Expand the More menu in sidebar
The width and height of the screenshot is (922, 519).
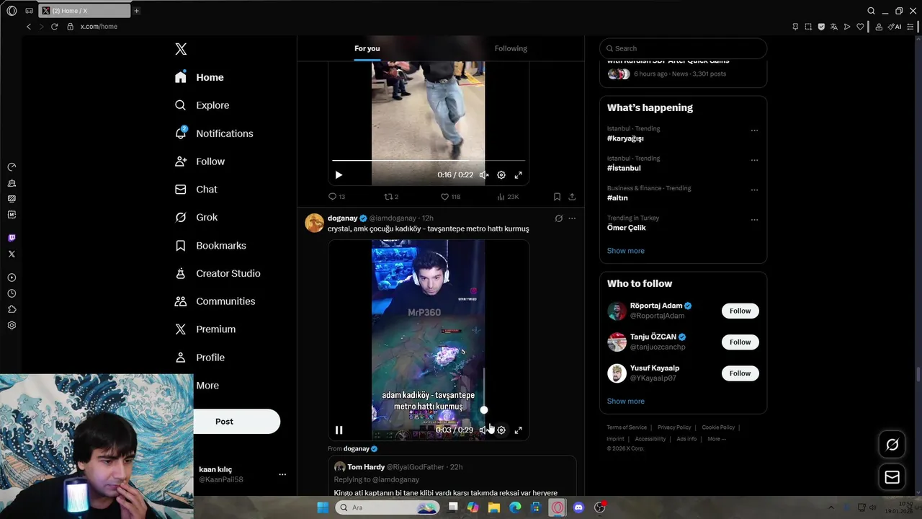pyautogui.click(x=207, y=386)
